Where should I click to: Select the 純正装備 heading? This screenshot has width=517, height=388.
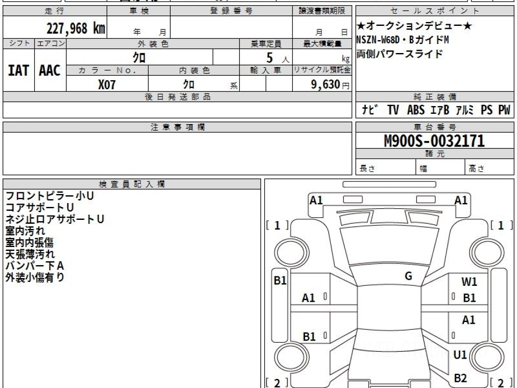click(x=435, y=97)
